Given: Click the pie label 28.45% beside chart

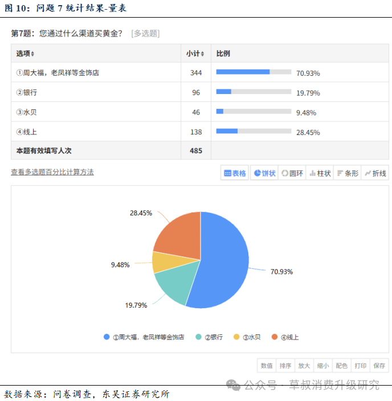Looking at the screenshot, I should (141, 213).
